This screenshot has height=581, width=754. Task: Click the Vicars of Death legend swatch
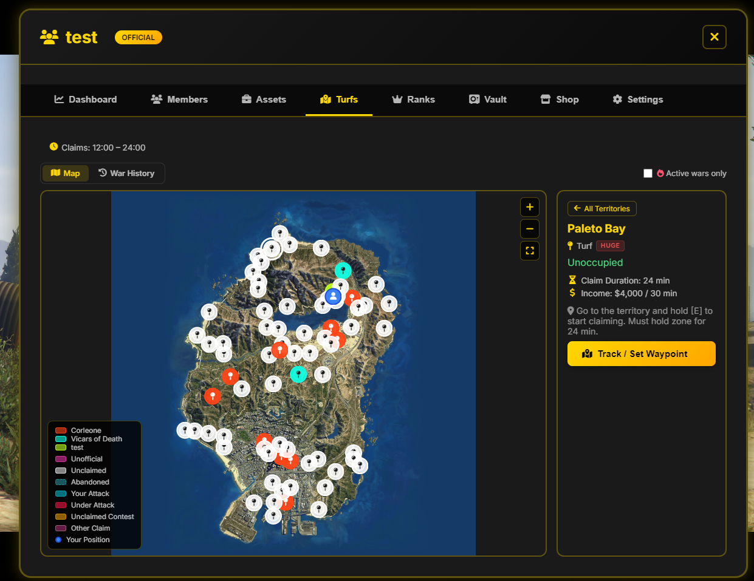[61, 439]
